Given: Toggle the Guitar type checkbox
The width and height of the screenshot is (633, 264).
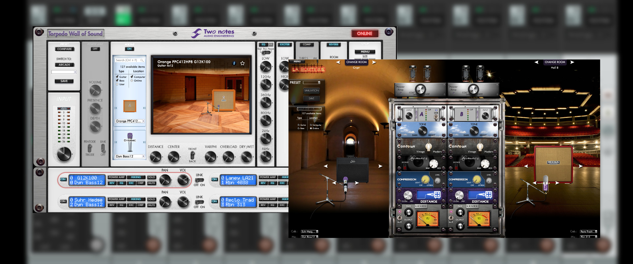Looking at the screenshot, I should pos(117,77).
